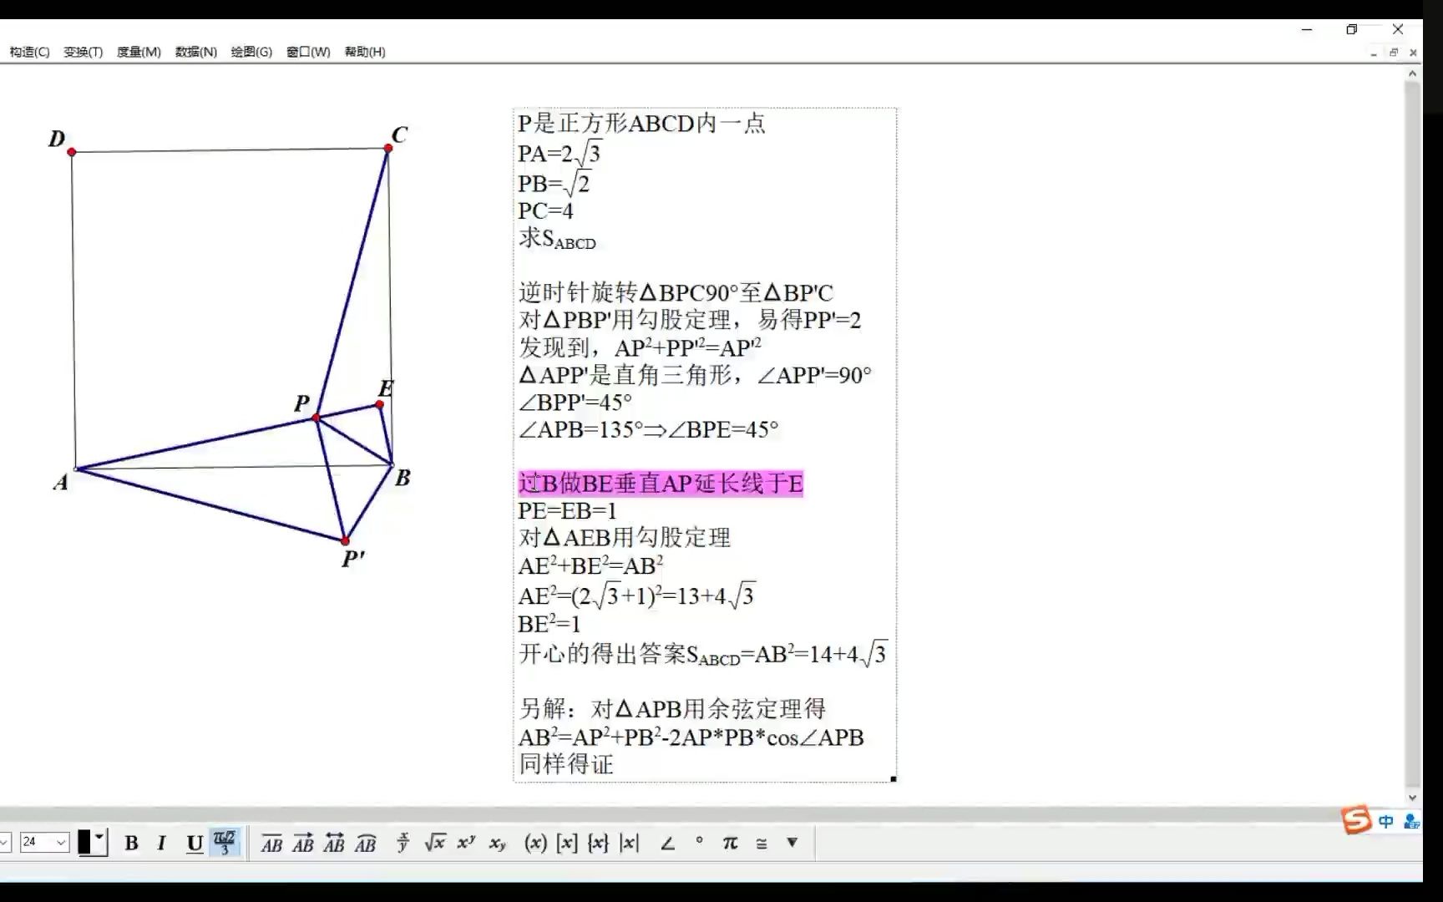The width and height of the screenshot is (1443, 902).
Task: Toggle bold text formatting
Action: [x=131, y=843]
